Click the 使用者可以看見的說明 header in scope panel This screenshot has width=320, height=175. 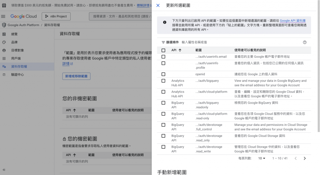(250, 50)
